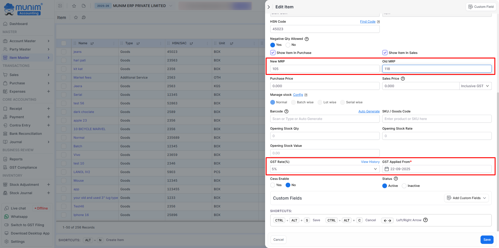
Task: Click the Barcode help icon
Action: [286, 111]
